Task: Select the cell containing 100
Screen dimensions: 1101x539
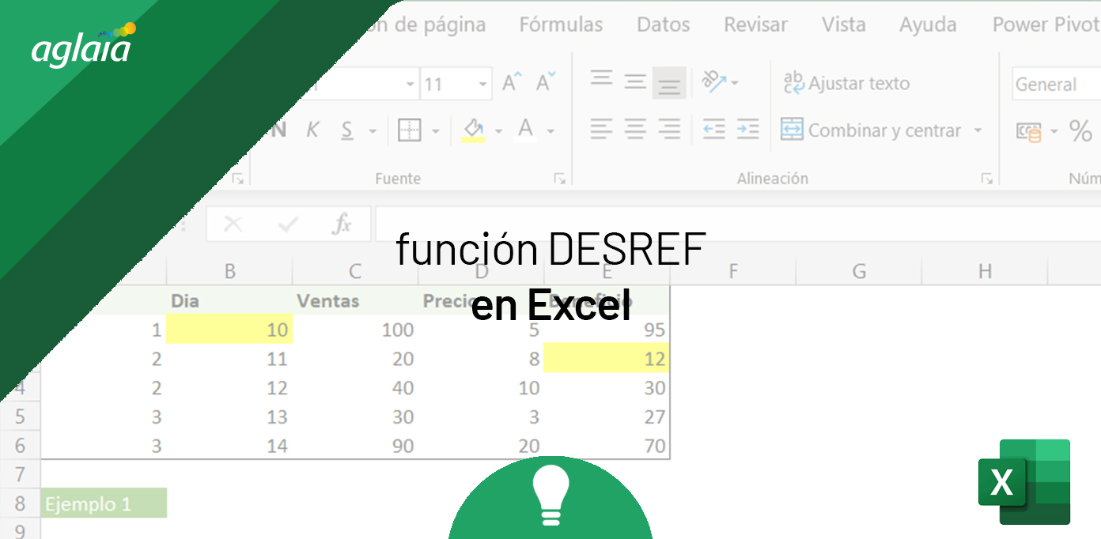Action: (355, 330)
